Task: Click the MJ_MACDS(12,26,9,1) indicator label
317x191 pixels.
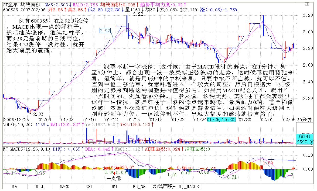Action: [27, 149]
